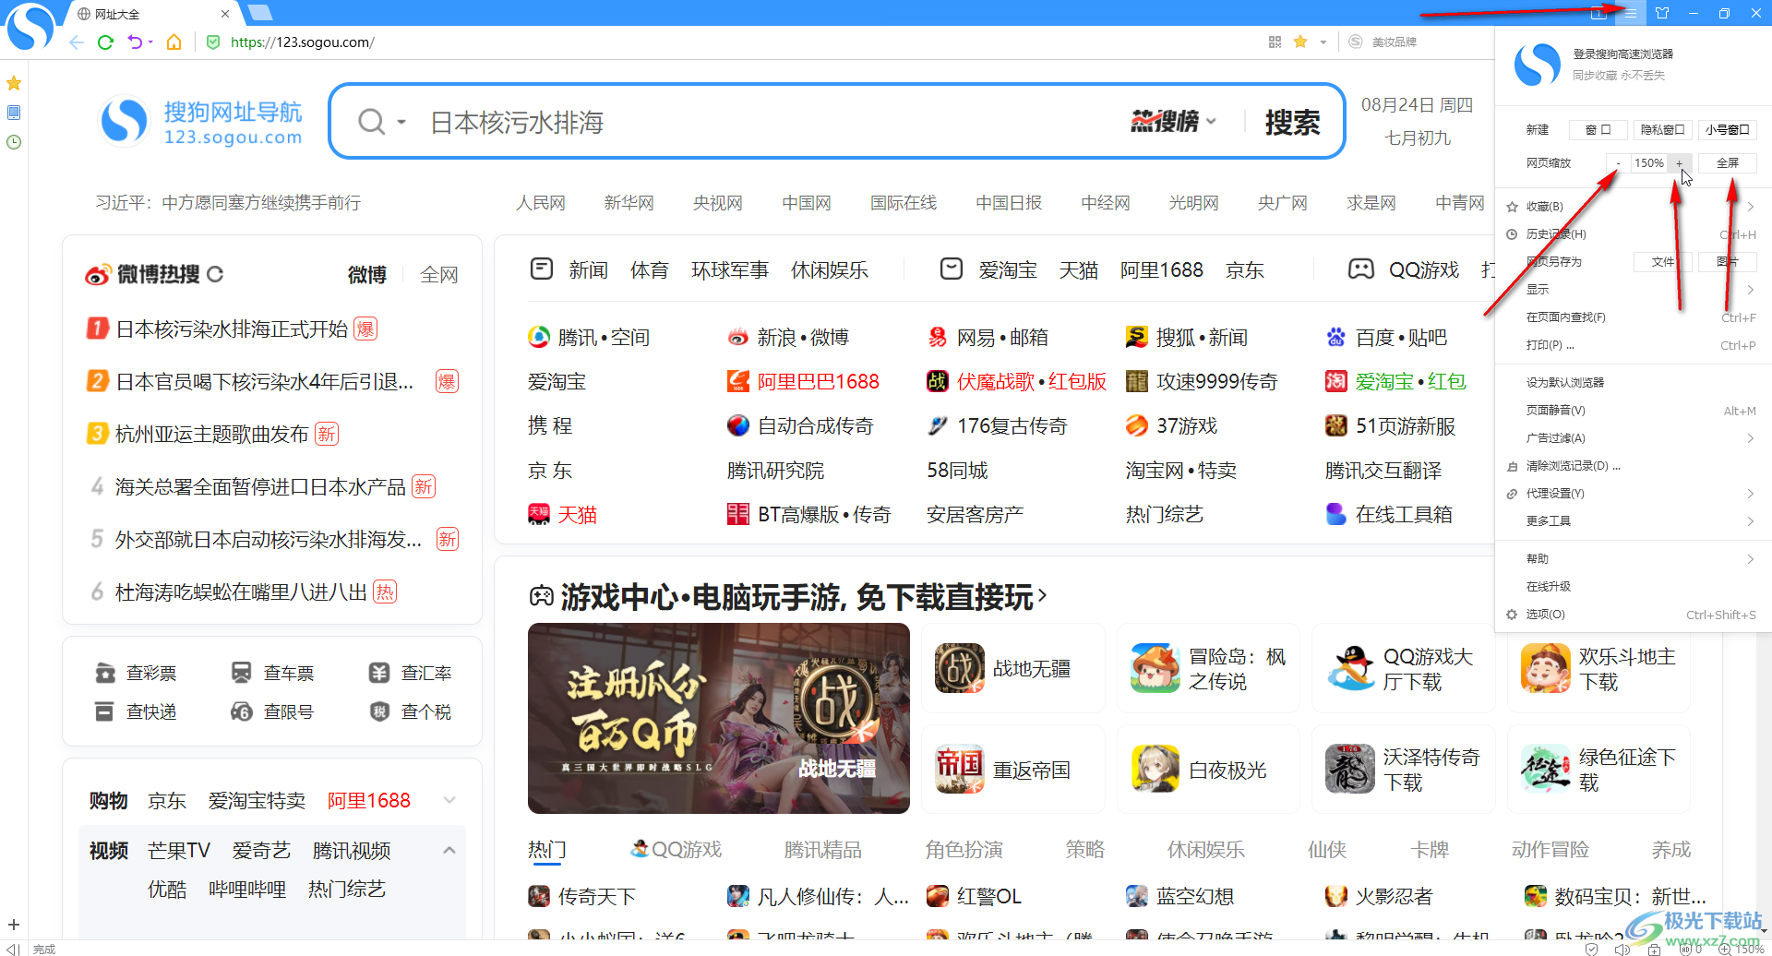
Task: Click the site security shield icon
Action: click(213, 42)
